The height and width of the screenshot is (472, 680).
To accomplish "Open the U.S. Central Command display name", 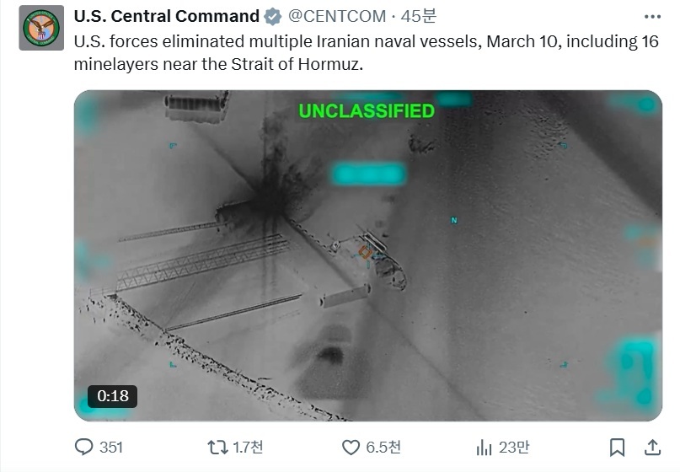I will point(167,16).
